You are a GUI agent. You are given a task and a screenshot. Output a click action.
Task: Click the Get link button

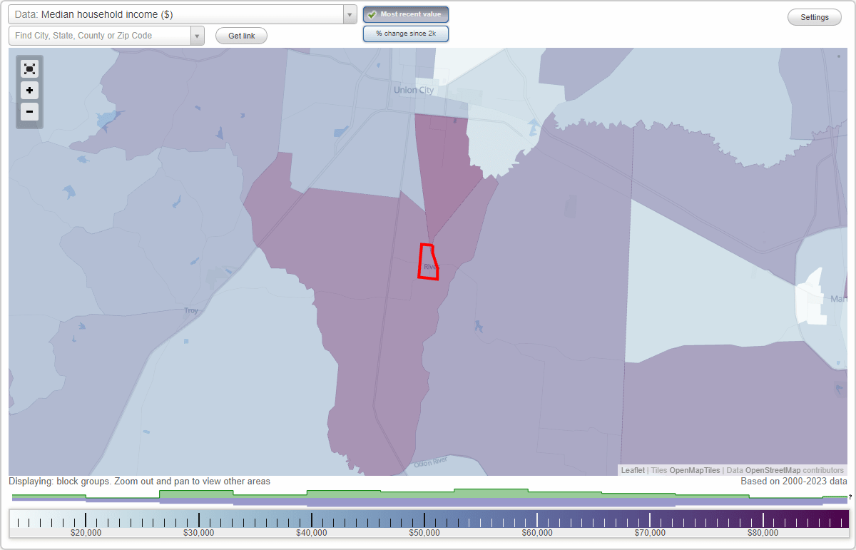tap(241, 36)
